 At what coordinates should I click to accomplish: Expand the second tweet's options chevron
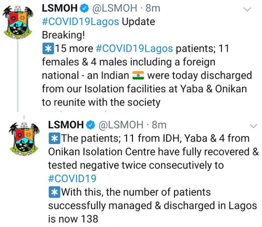click(254, 125)
